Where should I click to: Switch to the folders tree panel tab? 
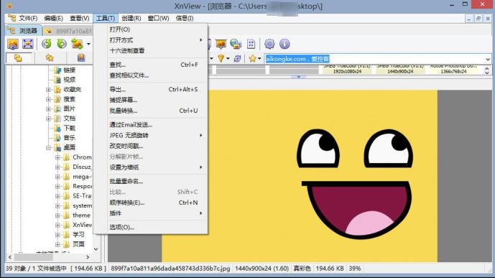click(x=18, y=58)
